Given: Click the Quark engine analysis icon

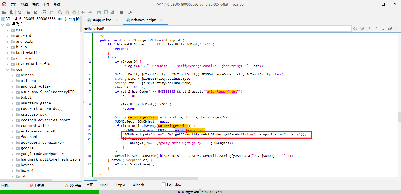Looking at the screenshot, I should [106, 12].
